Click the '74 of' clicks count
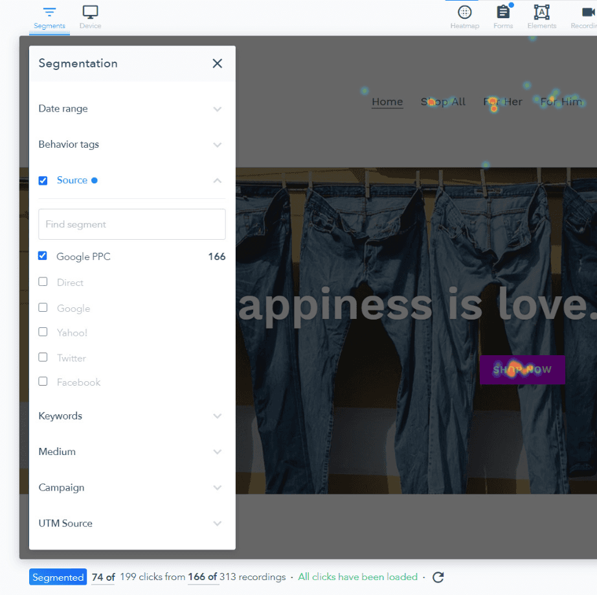 click(103, 577)
